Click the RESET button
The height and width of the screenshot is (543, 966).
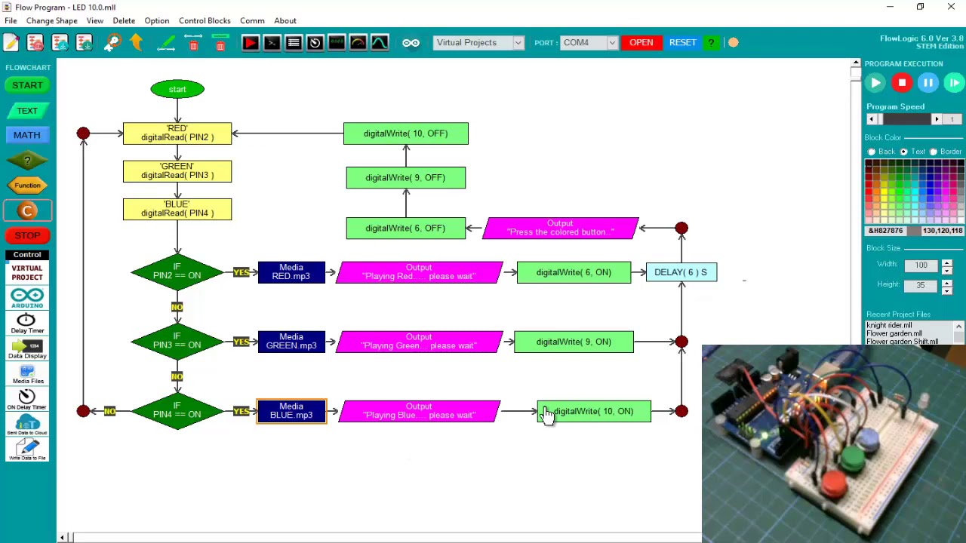click(683, 43)
